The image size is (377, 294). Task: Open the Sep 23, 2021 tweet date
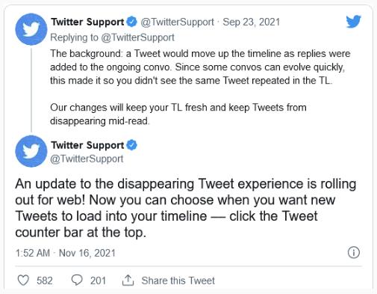[x=252, y=22]
